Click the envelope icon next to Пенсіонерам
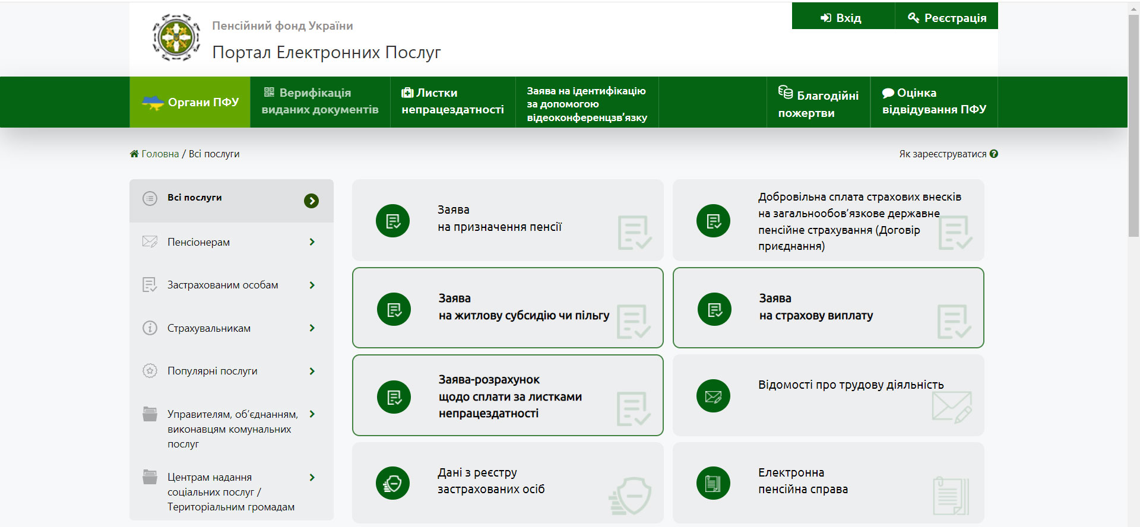Viewport: 1140px width, 527px height. pyautogui.click(x=150, y=242)
